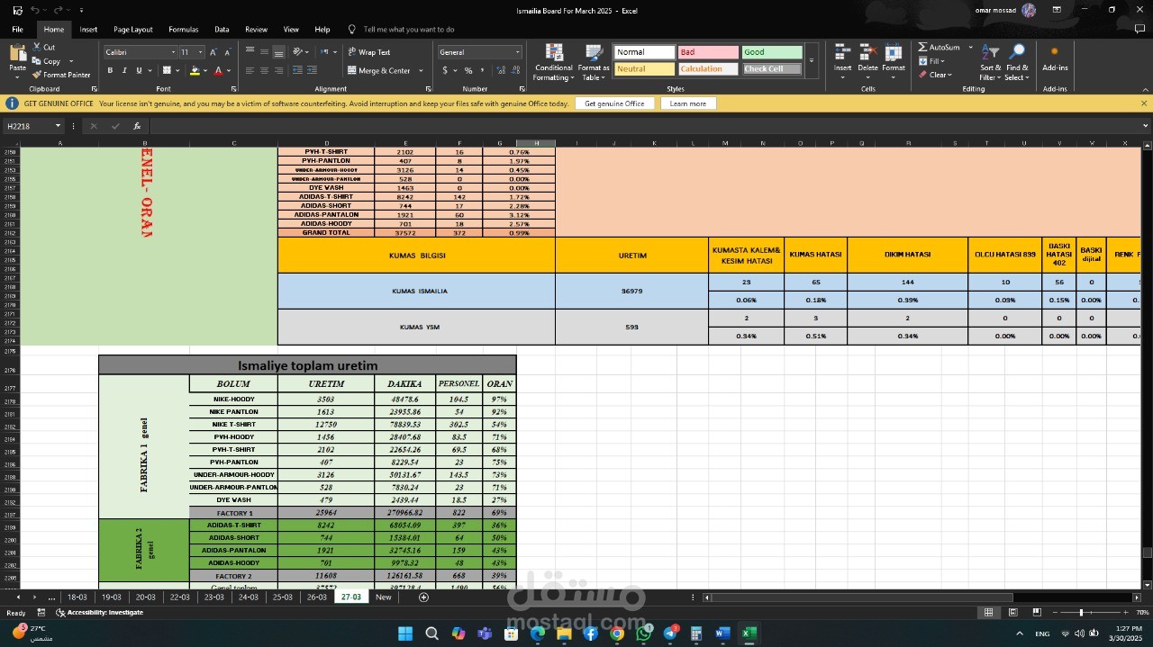Image resolution: width=1153 pixels, height=647 pixels.
Task: Toggle Wrap Text for the cell
Action: click(x=369, y=52)
